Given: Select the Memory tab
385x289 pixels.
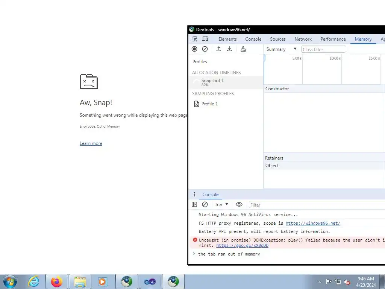Looking at the screenshot, I should click(363, 39).
